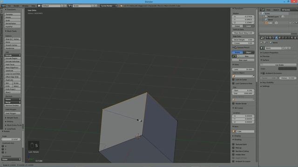Image resolution: width=298 pixels, height=167 pixels.
Task: Open the Window menu
Action: pos(25,6)
